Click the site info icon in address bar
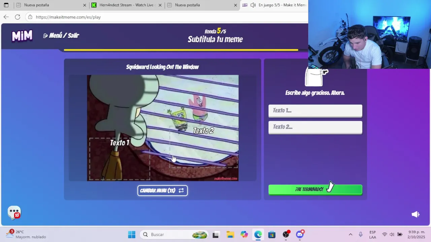This screenshot has height=242, width=431. tap(30, 17)
